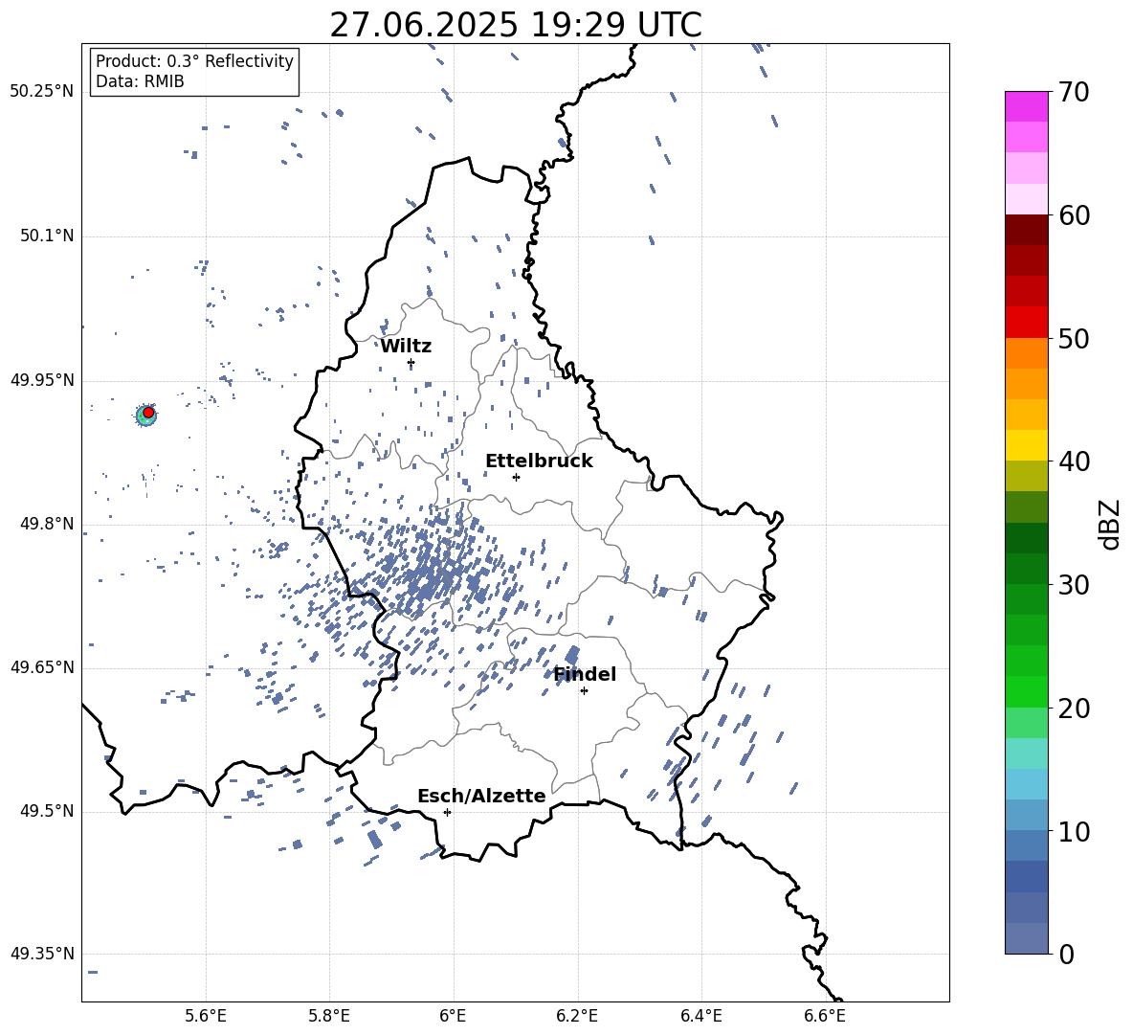Image resolution: width=1133 pixels, height=1035 pixels.
Task: Click the 50.1°N latitude label
Action: click(47, 236)
